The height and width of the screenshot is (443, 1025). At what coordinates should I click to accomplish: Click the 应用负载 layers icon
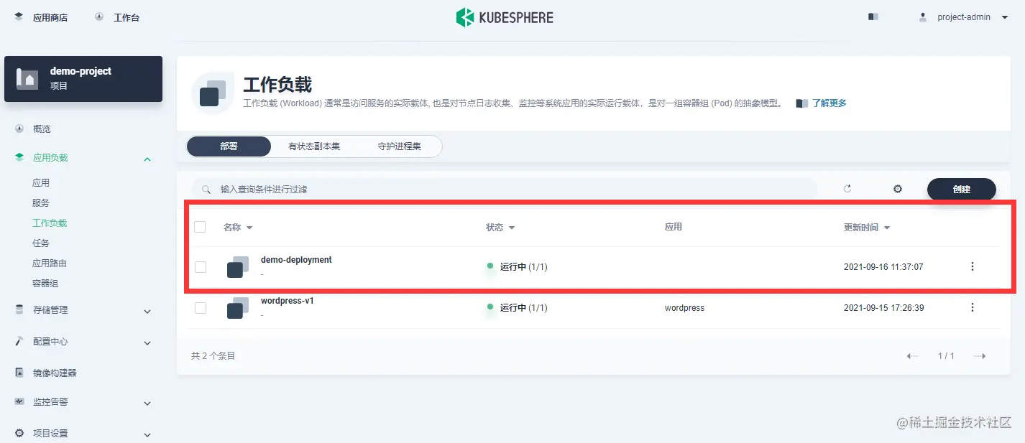point(19,157)
